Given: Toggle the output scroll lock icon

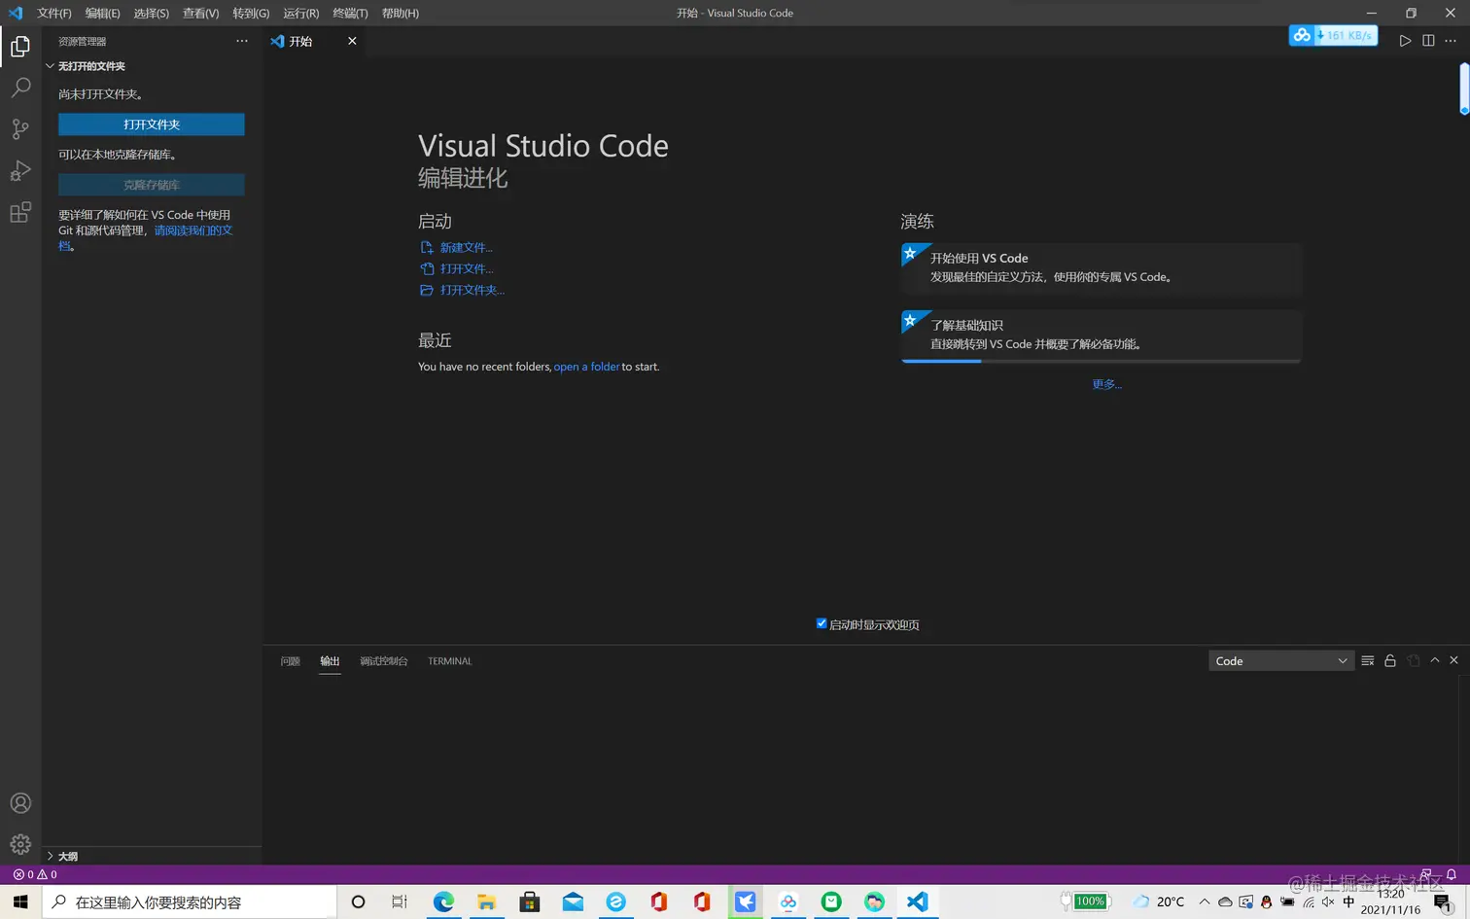Looking at the screenshot, I should click(x=1390, y=660).
